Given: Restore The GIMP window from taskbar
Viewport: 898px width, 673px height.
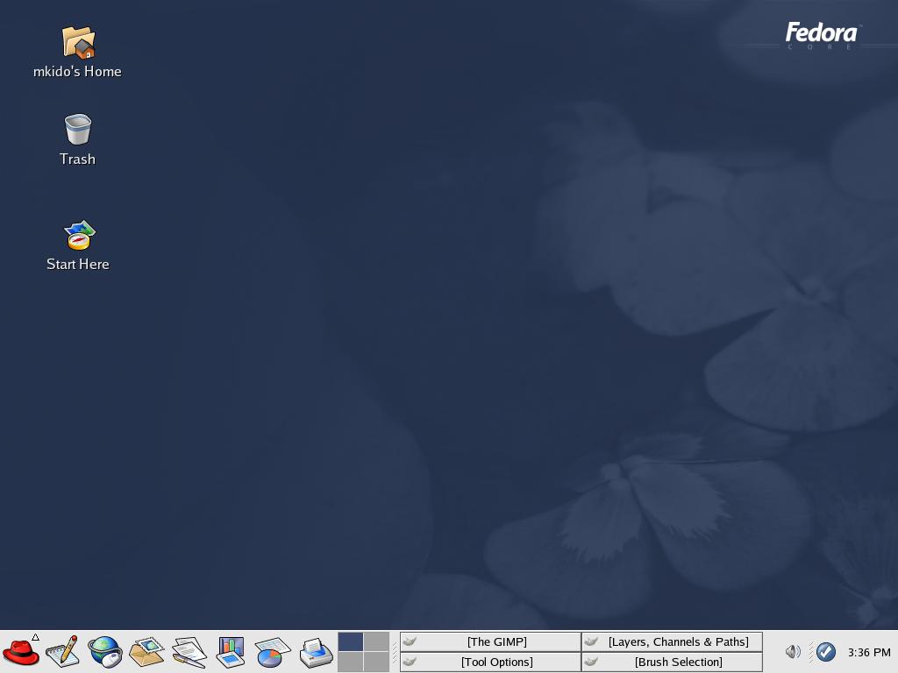Looking at the screenshot, I should (490, 641).
